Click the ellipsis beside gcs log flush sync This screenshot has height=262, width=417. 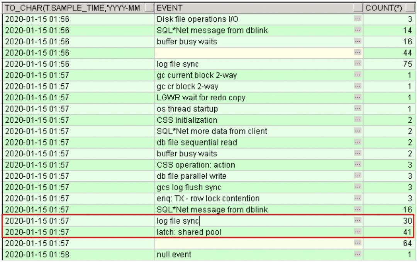coord(358,187)
